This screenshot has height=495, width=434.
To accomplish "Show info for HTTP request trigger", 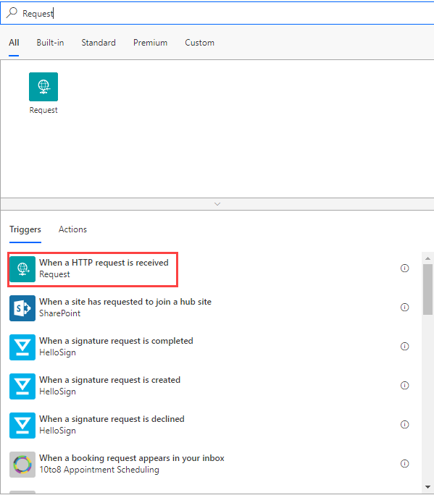I will pos(404,268).
